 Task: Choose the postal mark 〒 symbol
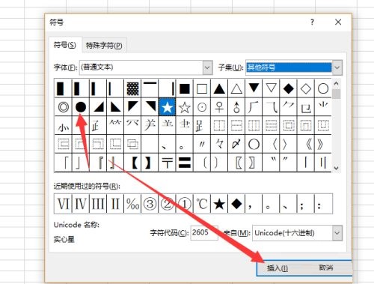[x=167, y=163]
